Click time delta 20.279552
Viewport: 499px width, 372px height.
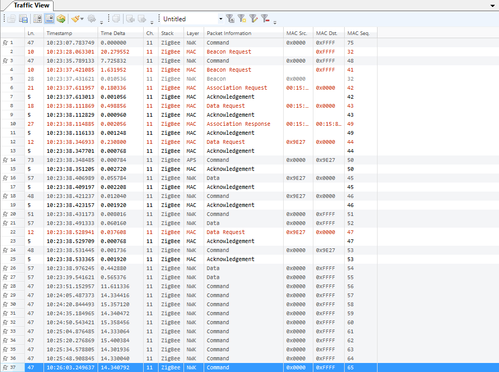coord(115,52)
